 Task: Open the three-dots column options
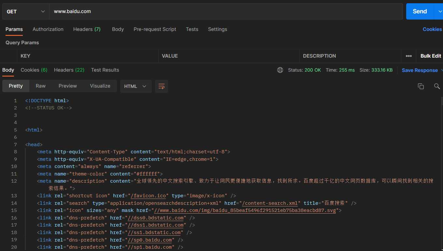(408, 56)
